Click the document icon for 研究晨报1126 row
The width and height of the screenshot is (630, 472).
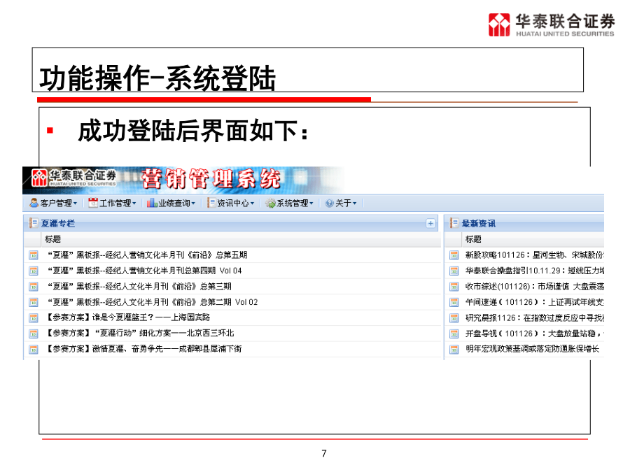coord(454,318)
